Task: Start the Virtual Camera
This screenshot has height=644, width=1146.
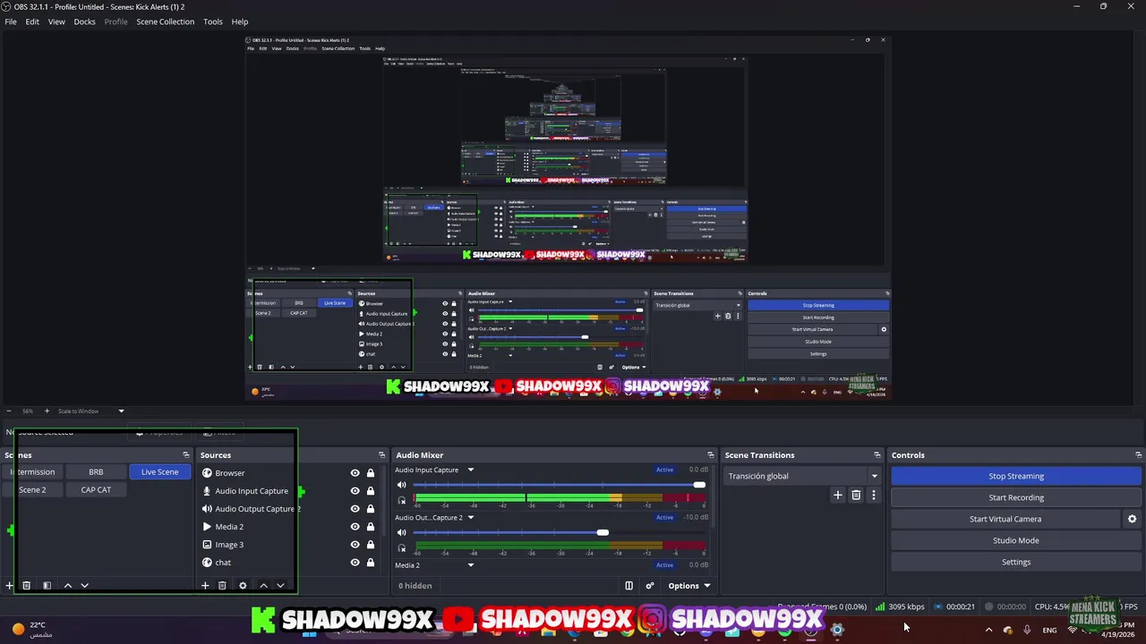Action: [1005, 519]
